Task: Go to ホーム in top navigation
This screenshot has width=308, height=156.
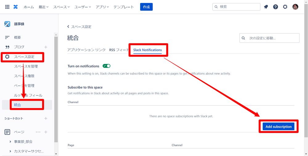Action: [29, 7]
